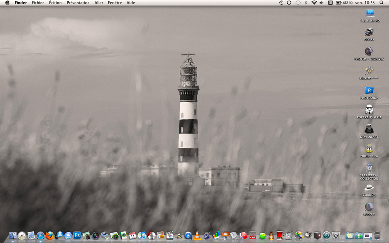Screen dimensions: 389x243
Task: Select the BUDGET desktop folder
Action: [x=369, y=209]
